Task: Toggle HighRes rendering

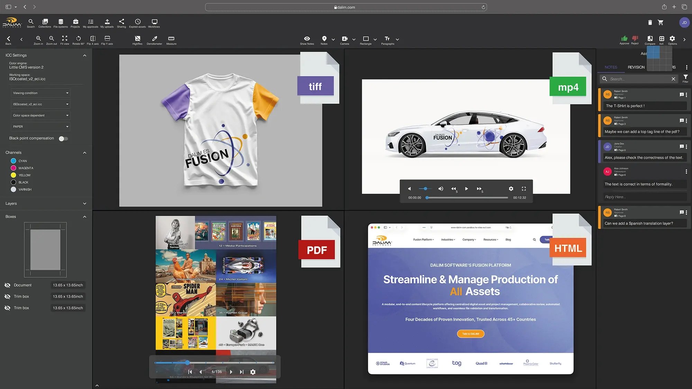Action: 137,40
